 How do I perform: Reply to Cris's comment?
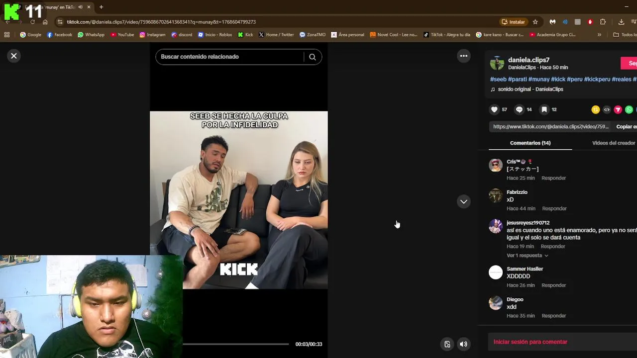point(554,178)
